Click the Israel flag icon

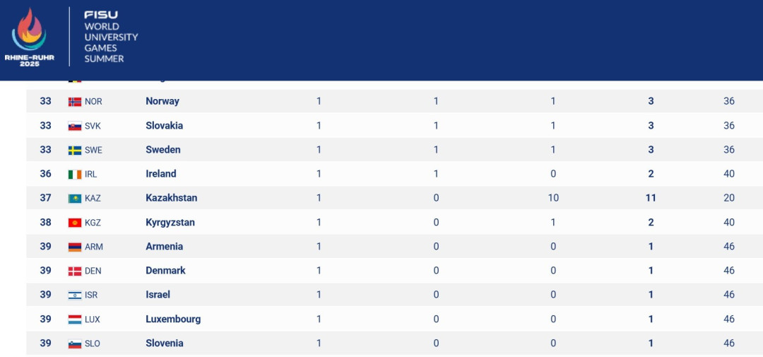[x=75, y=295]
